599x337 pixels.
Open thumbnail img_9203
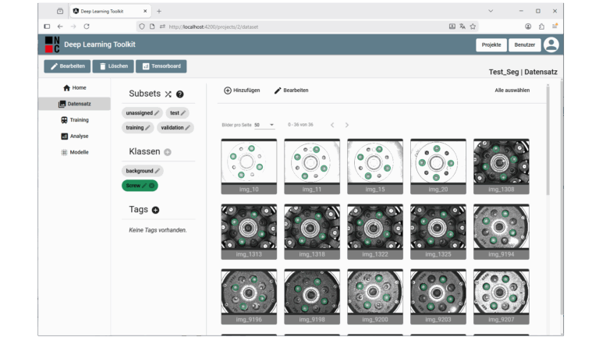(438, 296)
